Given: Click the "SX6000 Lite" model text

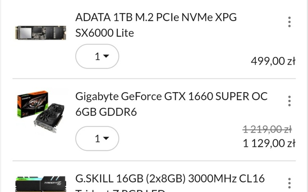Looking at the screenshot, I should (104, 33).
